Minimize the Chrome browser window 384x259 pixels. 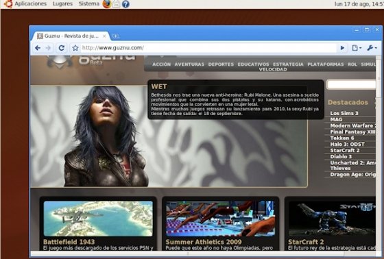(x=357, y=30)
